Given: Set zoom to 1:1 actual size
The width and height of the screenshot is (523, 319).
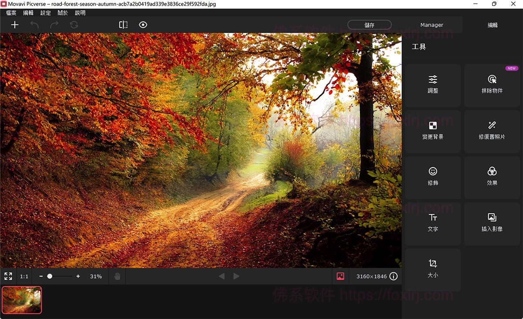Looking at the screenshot, I should tap(24, 276).
